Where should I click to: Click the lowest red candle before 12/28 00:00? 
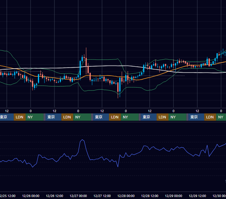tap(118, 87)
